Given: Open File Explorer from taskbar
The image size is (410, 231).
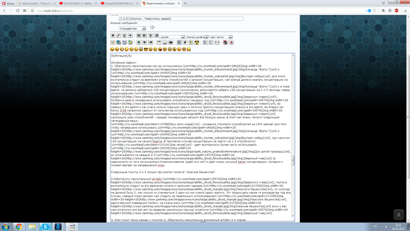Looking at the screenshot, I should click(x=32, y=227).
